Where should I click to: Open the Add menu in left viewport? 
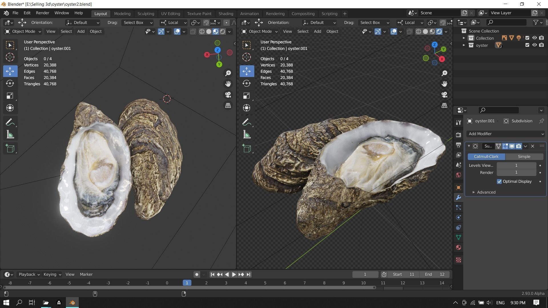(x=81, y=31)
